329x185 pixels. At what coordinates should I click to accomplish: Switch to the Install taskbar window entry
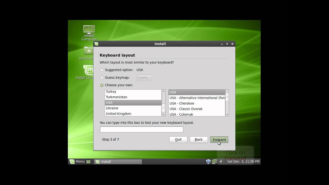point(118,162)
